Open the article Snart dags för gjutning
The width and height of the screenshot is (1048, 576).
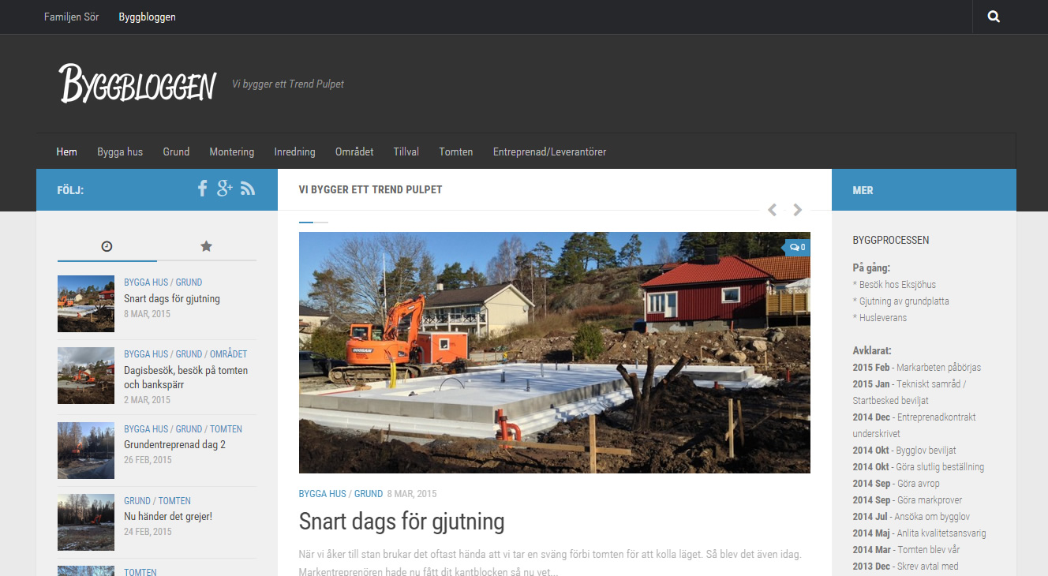402,522
